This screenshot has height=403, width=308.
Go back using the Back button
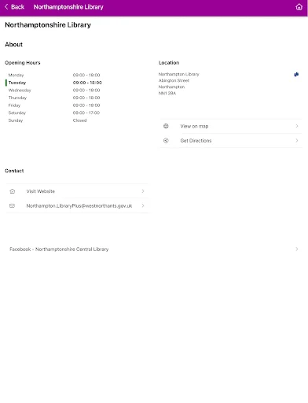coord(14,7)
